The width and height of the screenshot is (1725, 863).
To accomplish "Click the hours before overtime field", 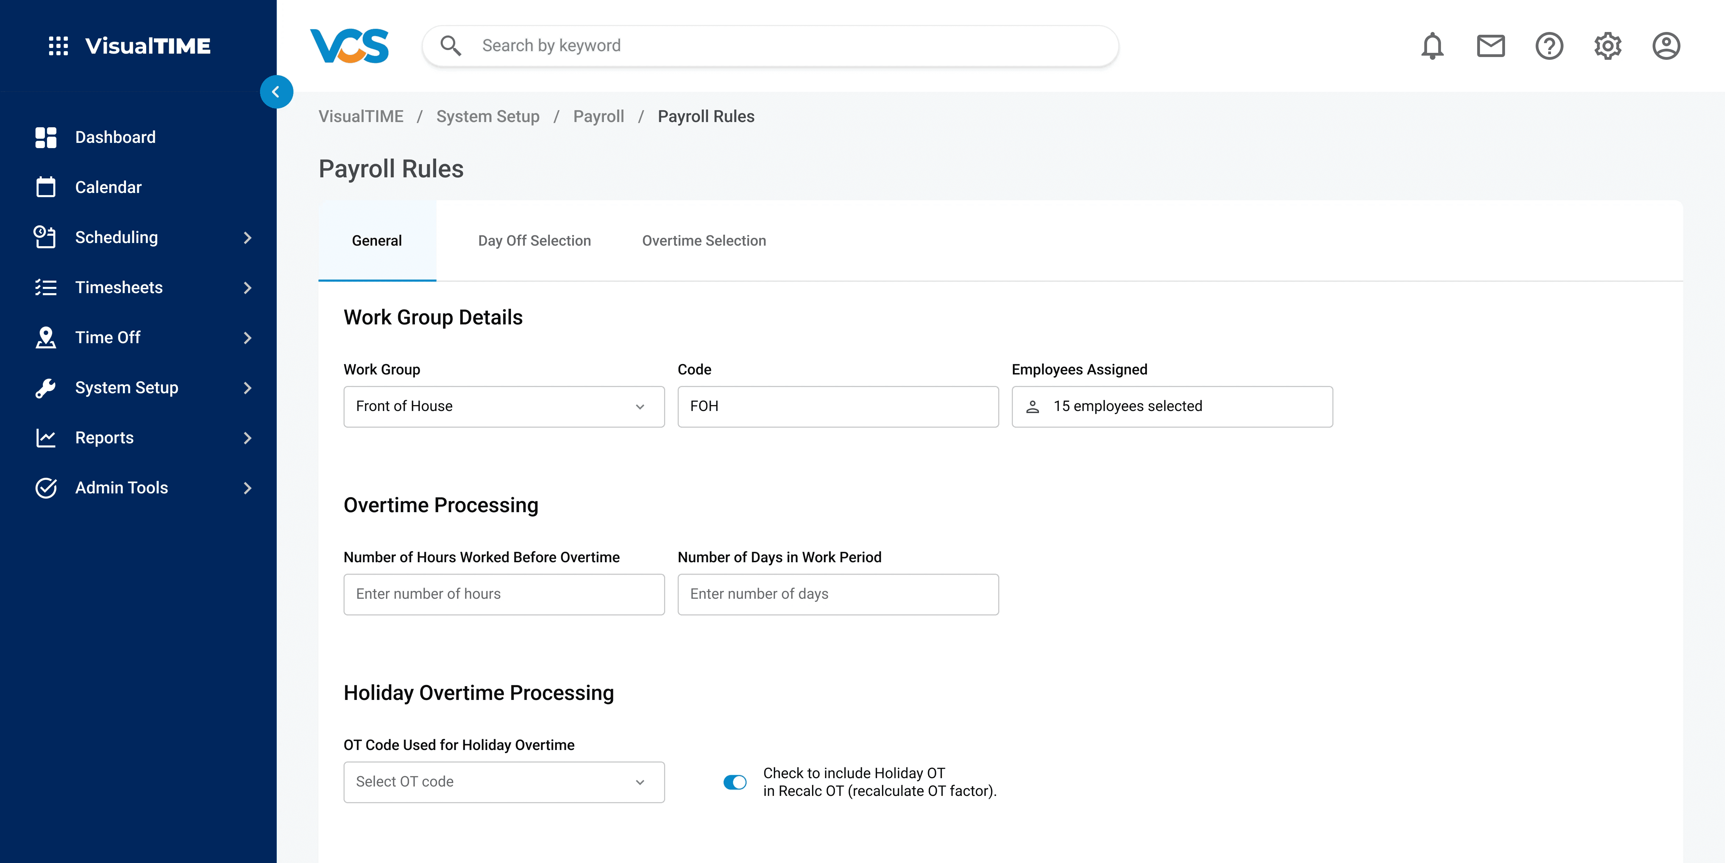I will [x=504, y=594].
